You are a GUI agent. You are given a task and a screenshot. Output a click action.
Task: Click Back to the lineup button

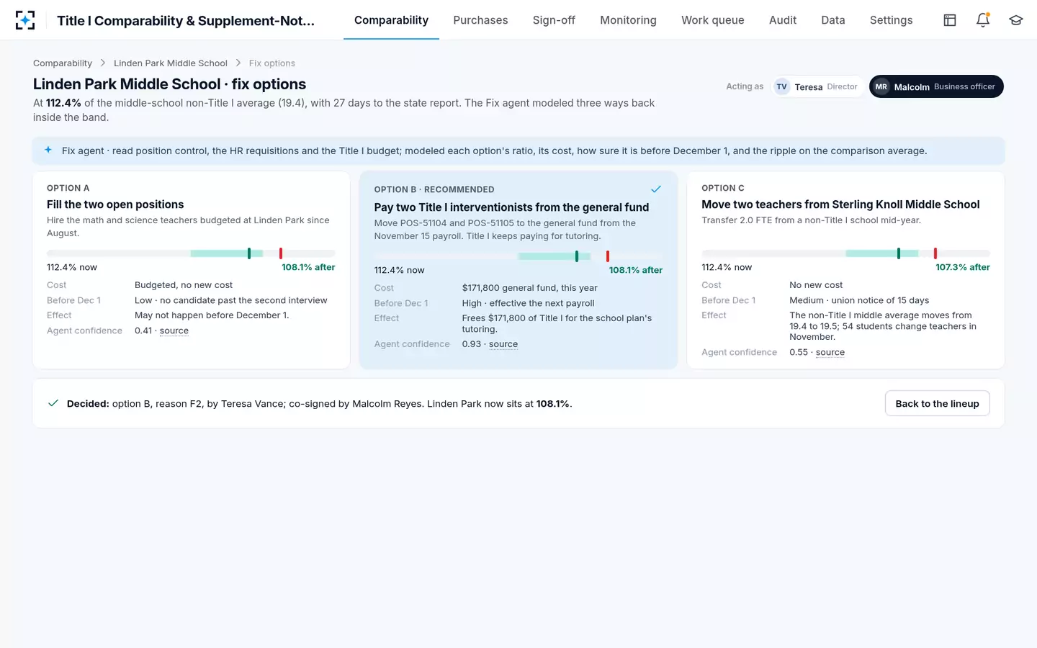(x=937, y=403)
